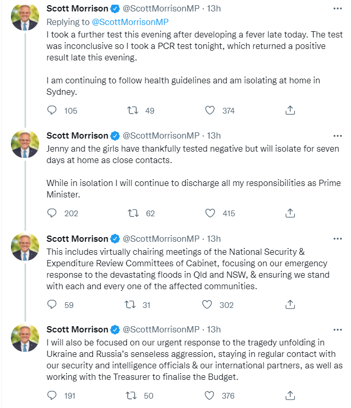Screen dimensions: 351x408
Task: Like the tweet with 302 likes
Action: click(x=207, y=304)
